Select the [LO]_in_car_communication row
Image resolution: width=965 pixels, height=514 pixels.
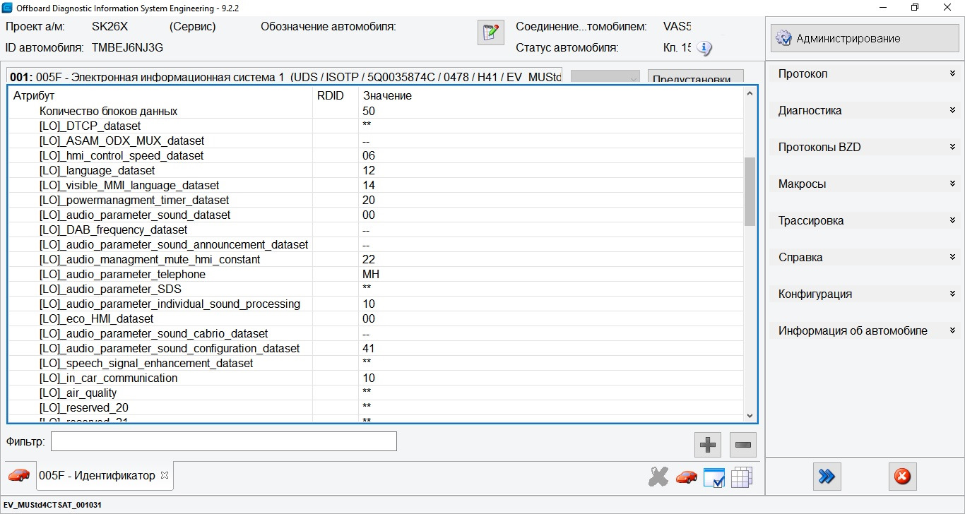point(376,378)
